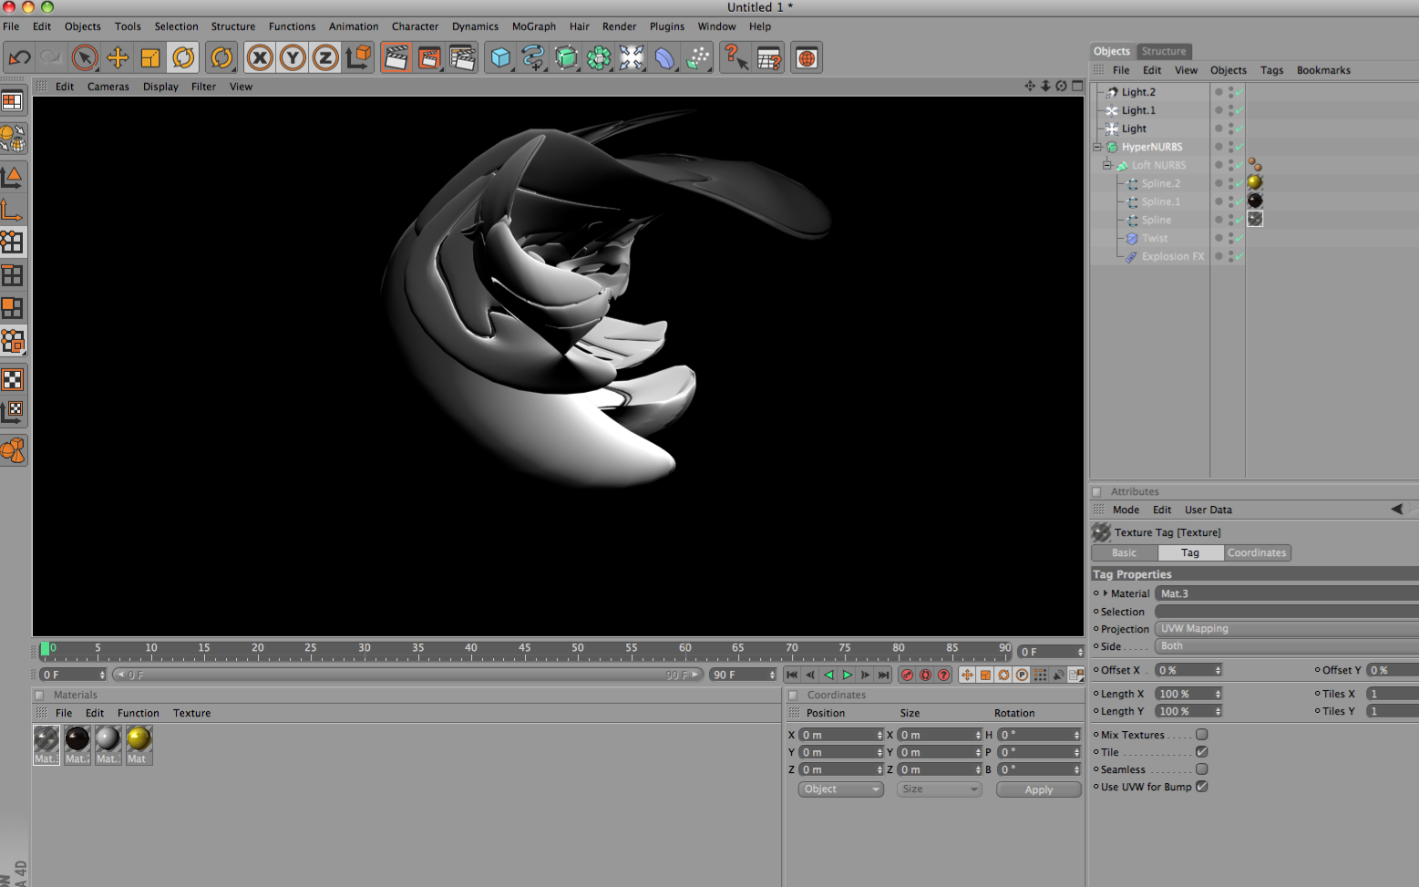Image resolution: width=1419 pixels, height=887 pixels.
Task: Add a Cube primitive object
Action: coord(500,58)
